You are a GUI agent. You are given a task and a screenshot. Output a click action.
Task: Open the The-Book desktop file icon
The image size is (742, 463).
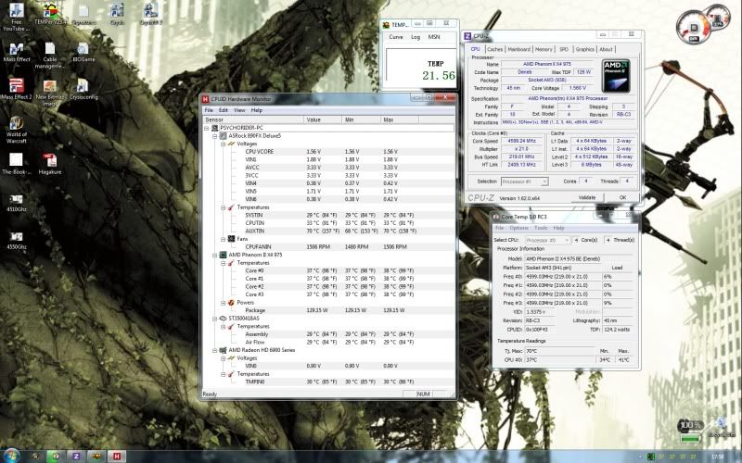pyautogui.click(x=17, y=164)
